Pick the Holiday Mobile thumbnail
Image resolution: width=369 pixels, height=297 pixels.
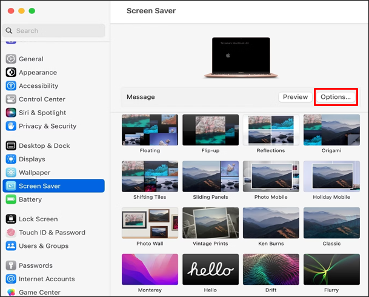pyautogui.click(x=331, y=176)
